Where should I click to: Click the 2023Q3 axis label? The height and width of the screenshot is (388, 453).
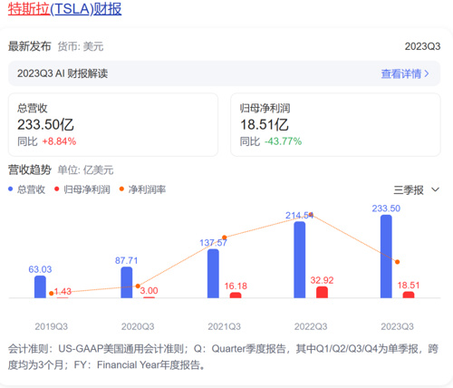point(397,326)
